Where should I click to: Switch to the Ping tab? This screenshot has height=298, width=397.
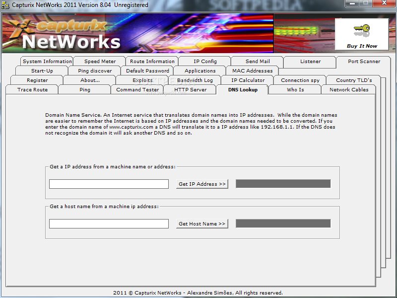(85, 89)
